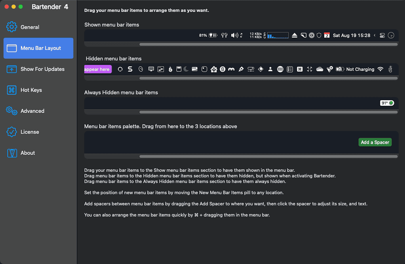Show the About section
405x264 pixels.
point(38,153)
